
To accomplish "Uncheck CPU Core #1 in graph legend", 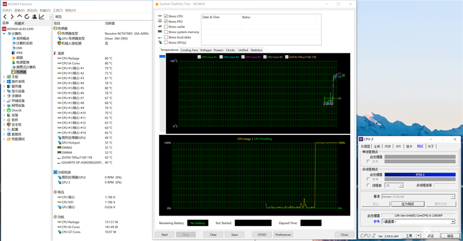I will coord(199,57).
